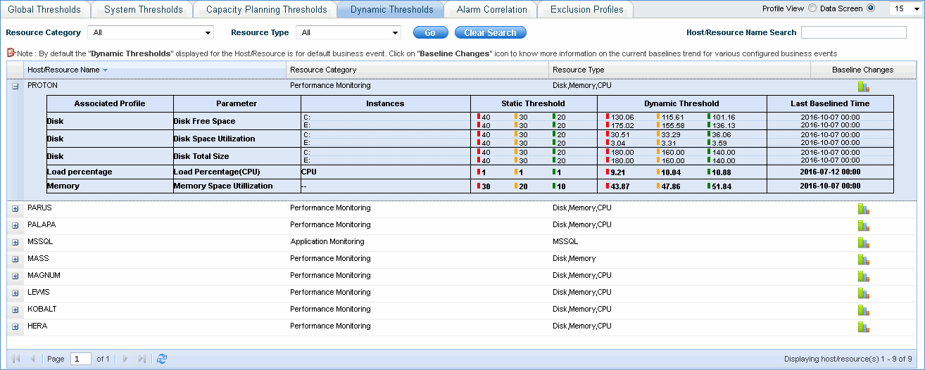
Task: Click the refresh icon in pagination bar
Action: (162, 359)
